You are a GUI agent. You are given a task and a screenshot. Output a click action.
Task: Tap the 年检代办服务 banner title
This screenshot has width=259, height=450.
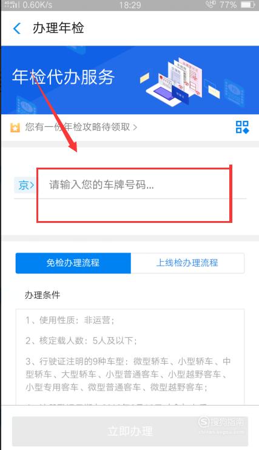[x=63, y=77]
